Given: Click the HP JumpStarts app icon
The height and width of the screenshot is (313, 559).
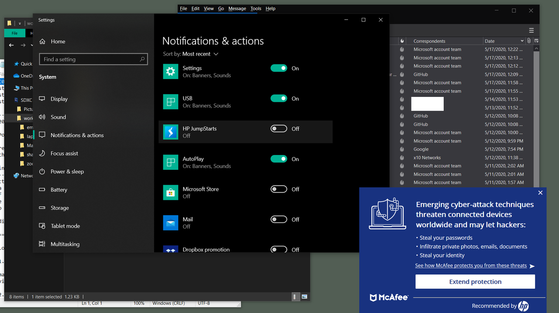Looking at the screenshot, I should [x=170, y=132].
